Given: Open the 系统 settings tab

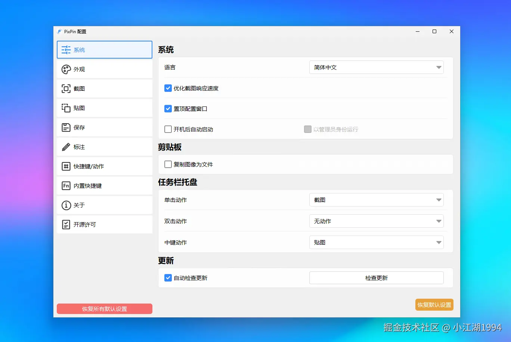Looking at the screenshot, I should [x=105, y=50].
